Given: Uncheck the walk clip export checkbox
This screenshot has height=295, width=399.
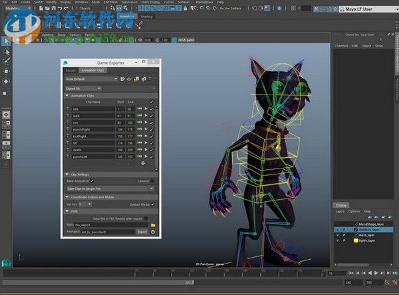Looking at the screenshot, I should [152, 116].
